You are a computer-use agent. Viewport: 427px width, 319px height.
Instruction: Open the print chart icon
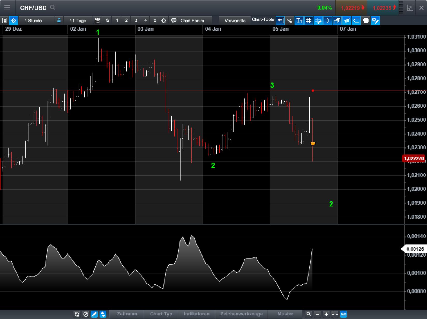click(x=366, y=20)
